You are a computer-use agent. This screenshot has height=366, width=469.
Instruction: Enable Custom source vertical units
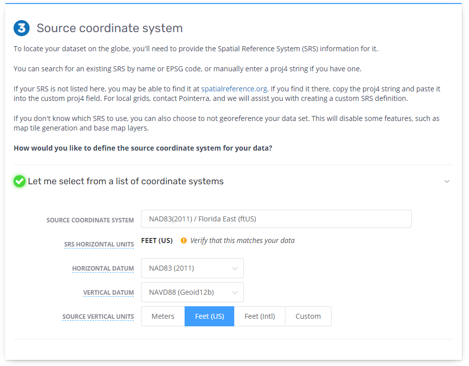click(308, 316)
